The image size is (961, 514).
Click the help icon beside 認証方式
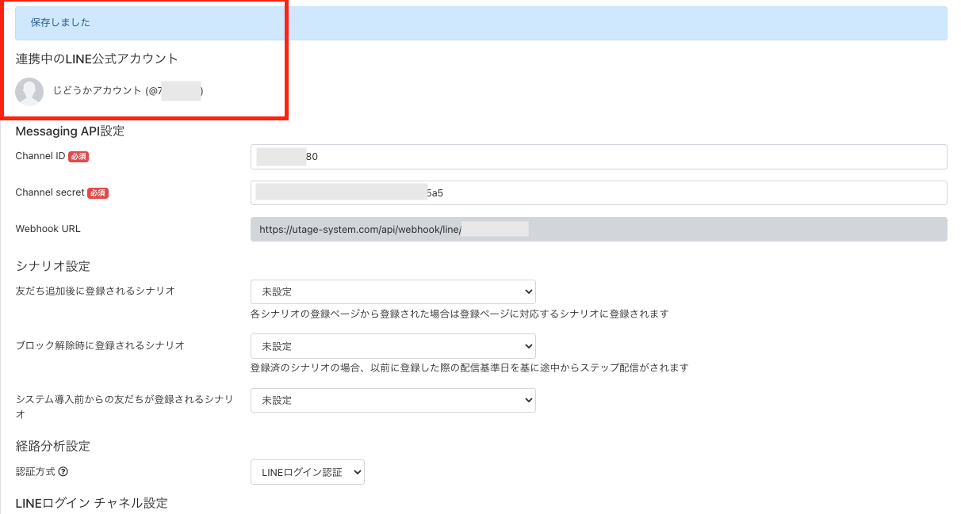63,472
